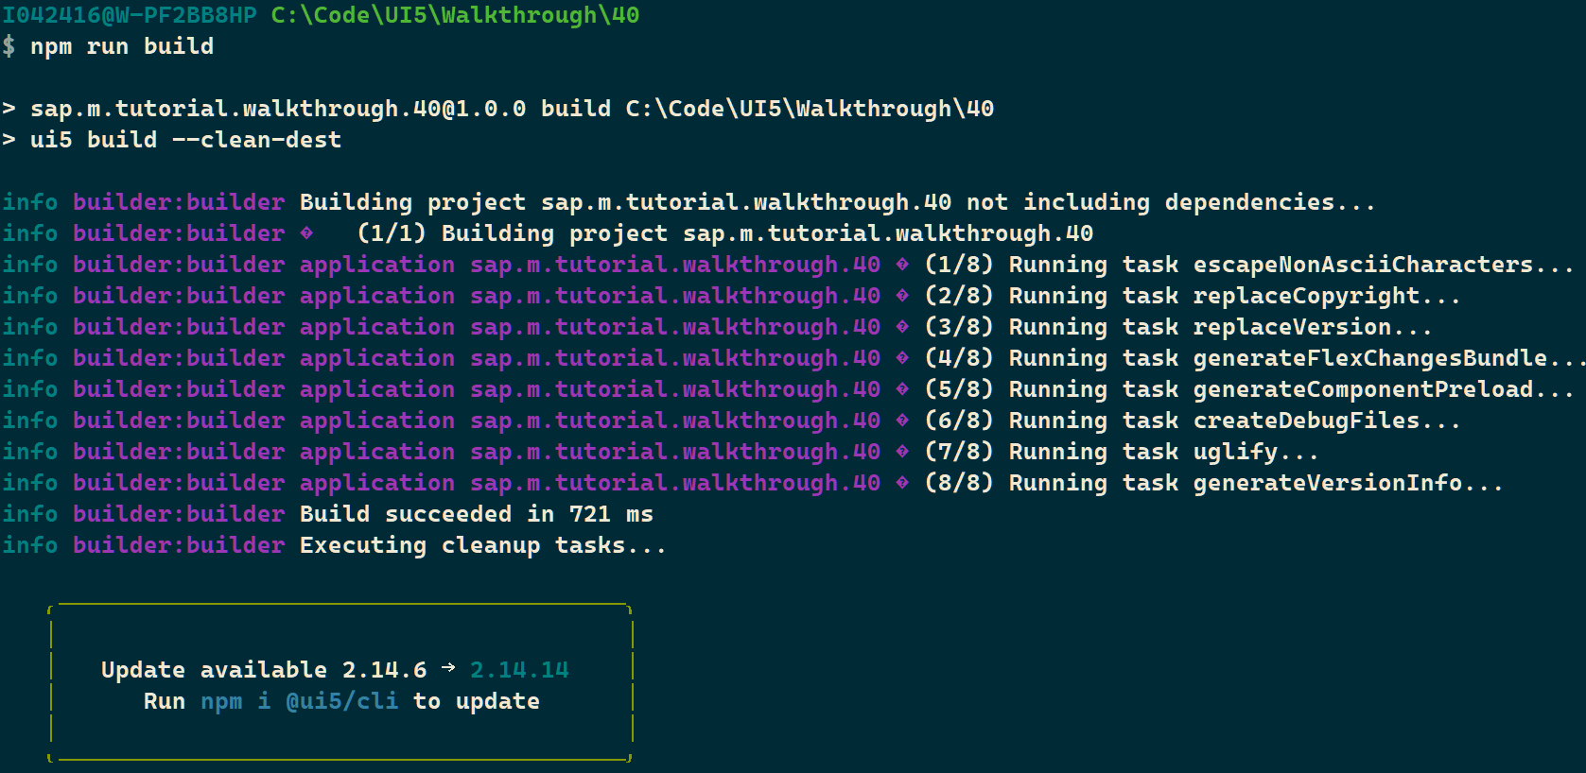Click the diamond before (7/8) uglify task

point(902,451)
